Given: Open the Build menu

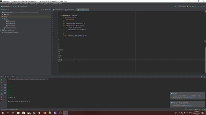Looking at the screenshot, I should 38,4.
